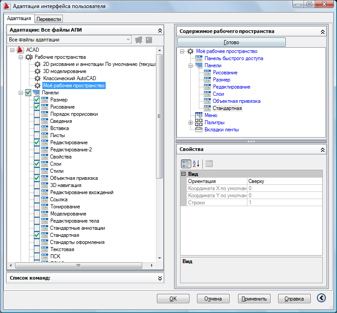Toggle the Панели parent checkbox
This screenshot has height=313, width=337.
click(29, 93)
